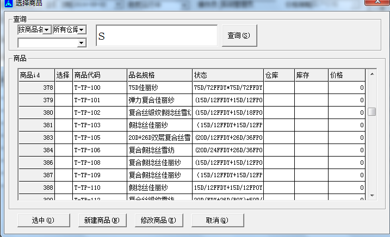Select row id 387
Image resolution: width=390 pixels, height=237 pixels.
tap(36, 175)
